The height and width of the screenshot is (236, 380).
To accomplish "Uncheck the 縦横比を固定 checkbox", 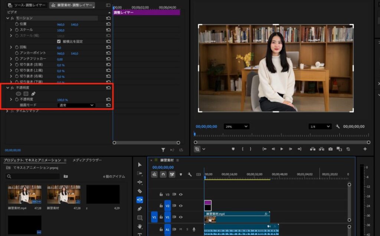I will click(x=59, y=41).
